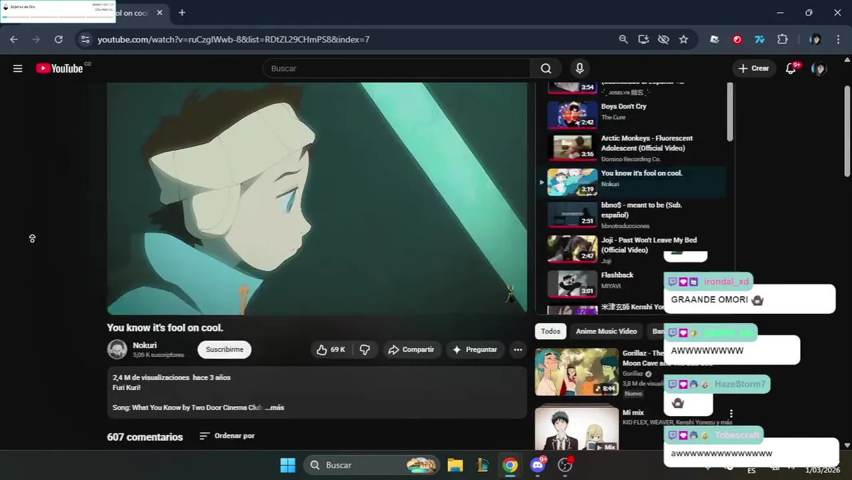Click the Suscribirme button
The width and height of the screenshot is (852, 480).
pos(224,349)
